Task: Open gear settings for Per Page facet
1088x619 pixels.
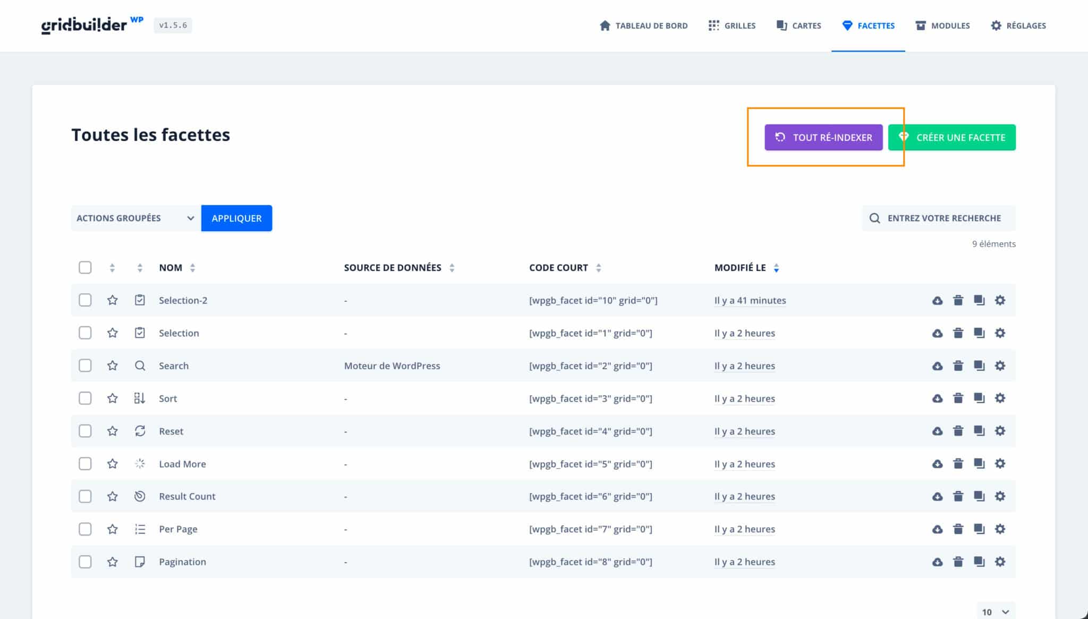Action: click(1000, 529)
